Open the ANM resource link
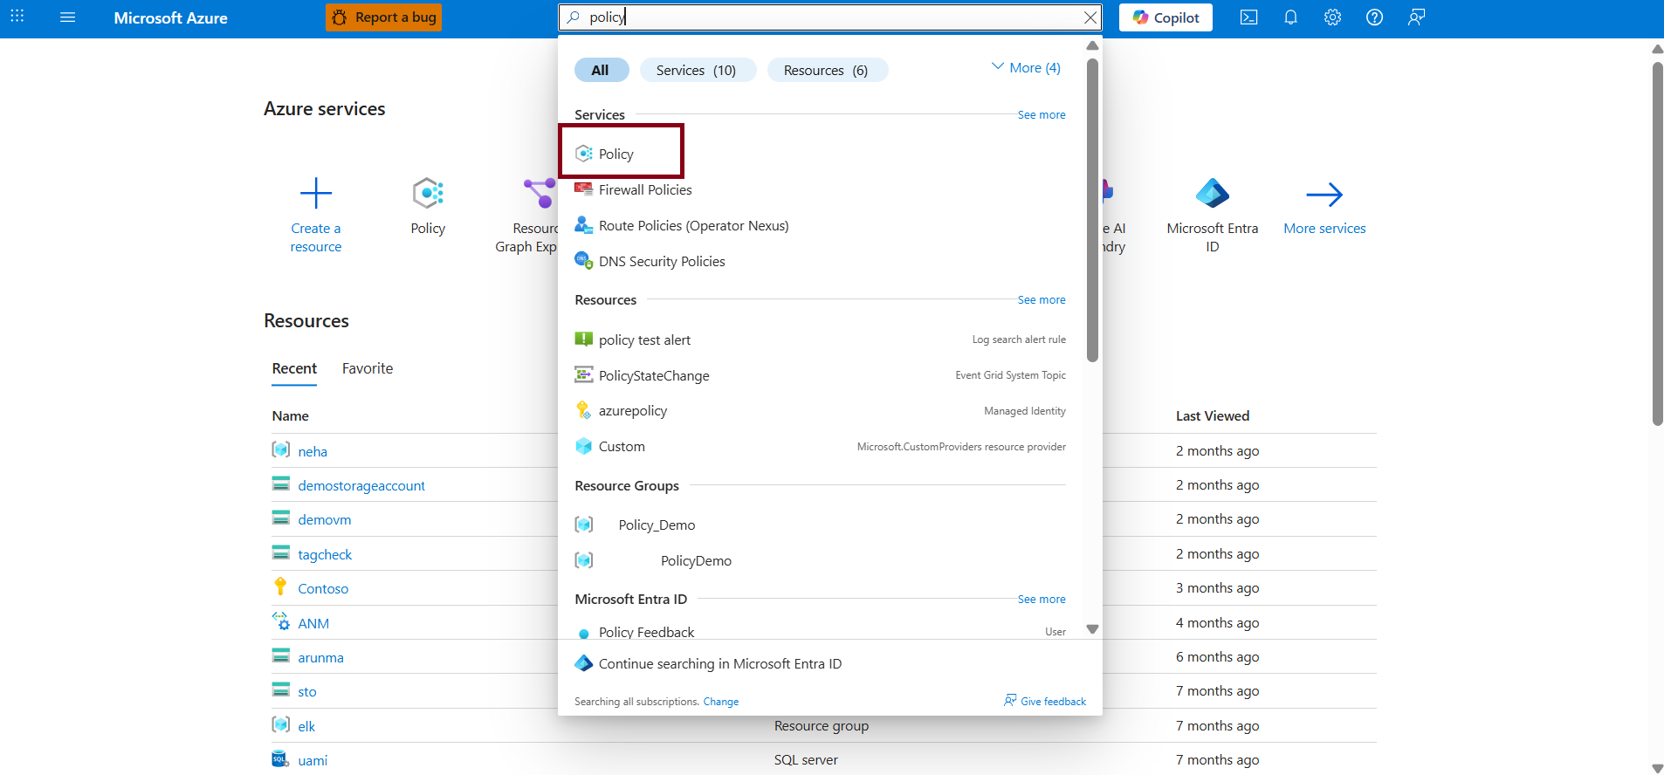 pos(313,623)
